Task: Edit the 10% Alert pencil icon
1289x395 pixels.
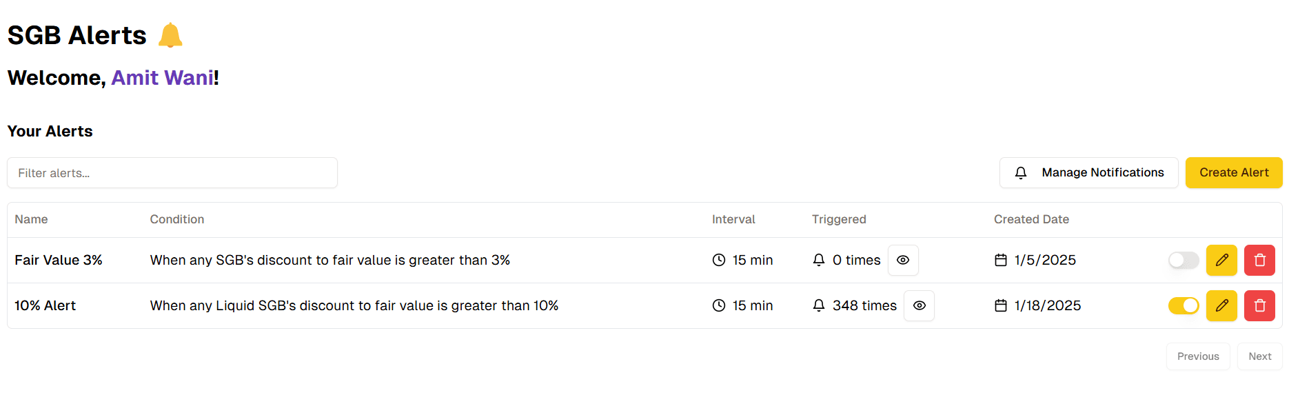Action: (x=1221, y=305)
